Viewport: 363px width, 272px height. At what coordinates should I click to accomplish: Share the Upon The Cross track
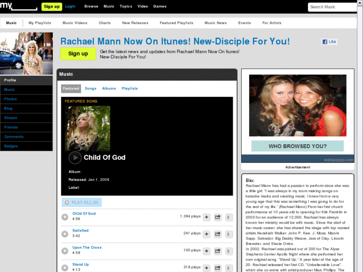pyautogui.click(x=218, y=251)
